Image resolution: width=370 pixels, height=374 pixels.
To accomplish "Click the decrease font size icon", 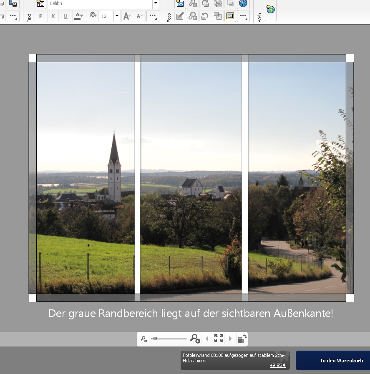I will point(140,16).
